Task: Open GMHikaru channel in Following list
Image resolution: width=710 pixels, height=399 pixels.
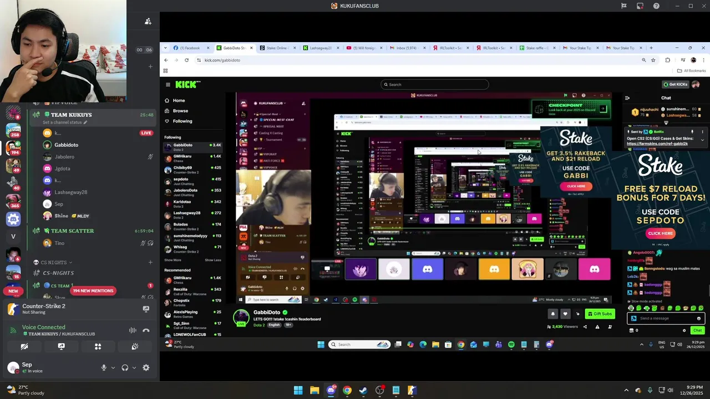Action: tap(192, 157)
